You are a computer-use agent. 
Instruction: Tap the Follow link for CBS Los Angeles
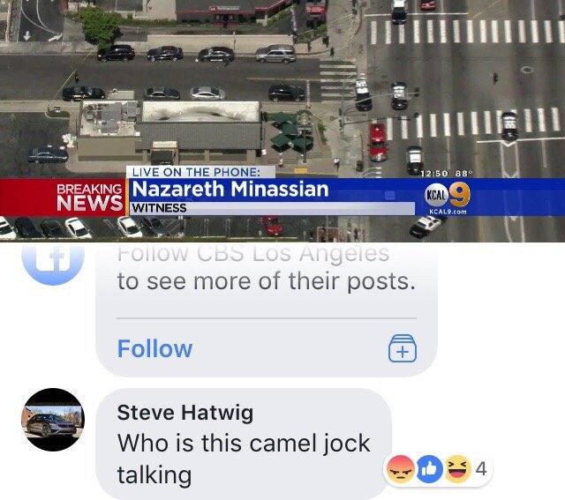(154, 348)
